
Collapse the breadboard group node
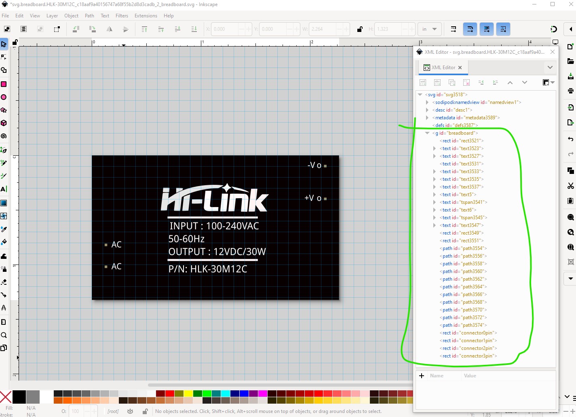click(427, 133)
